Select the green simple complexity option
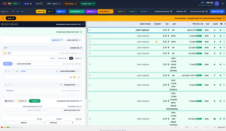The width and height of the screenshot is (226, 131). coord(34,101)
